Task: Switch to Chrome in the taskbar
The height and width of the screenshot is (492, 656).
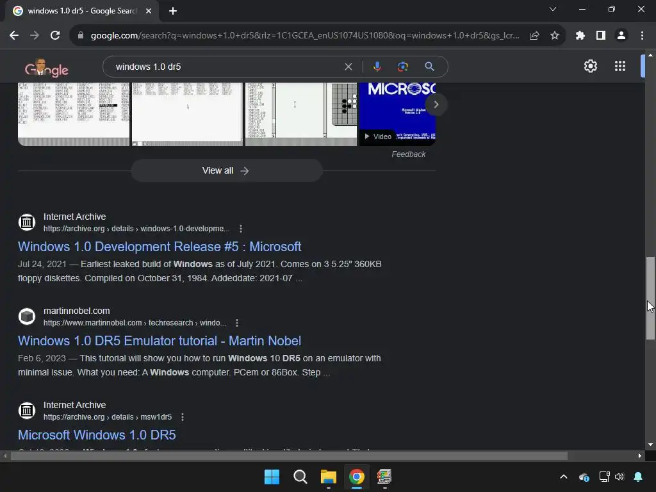Action: (356, 477)
